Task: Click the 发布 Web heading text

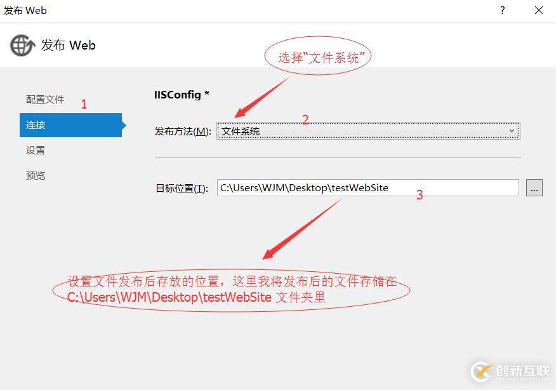Action: [68, 45]
